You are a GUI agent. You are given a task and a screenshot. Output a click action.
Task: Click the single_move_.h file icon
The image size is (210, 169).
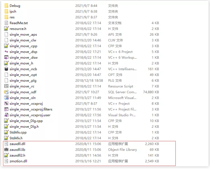pyautogui.click(x=6, y=63)
